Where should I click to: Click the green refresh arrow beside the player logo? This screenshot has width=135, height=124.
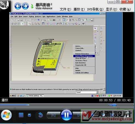coord(32,6)
